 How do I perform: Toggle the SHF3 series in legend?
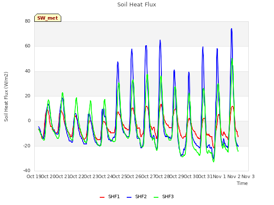click(x=164, y=196)
